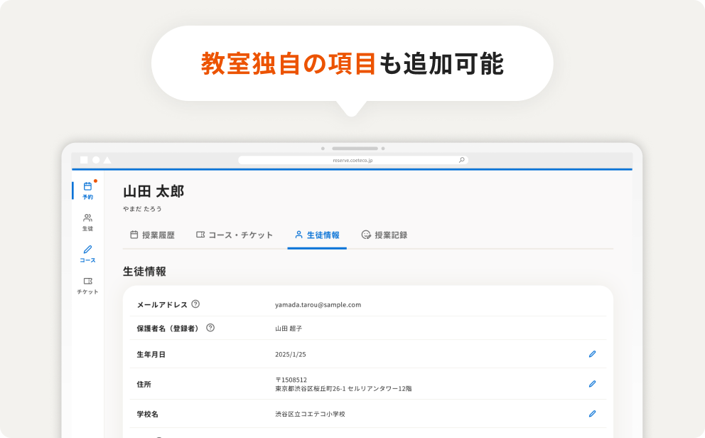Click the student name 山田 太郎 heading

(154, 191)
